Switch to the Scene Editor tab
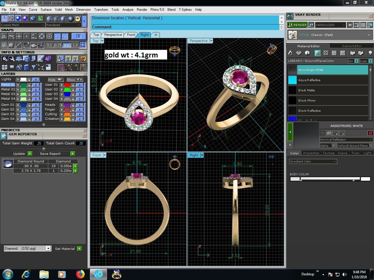 point(352,46)
